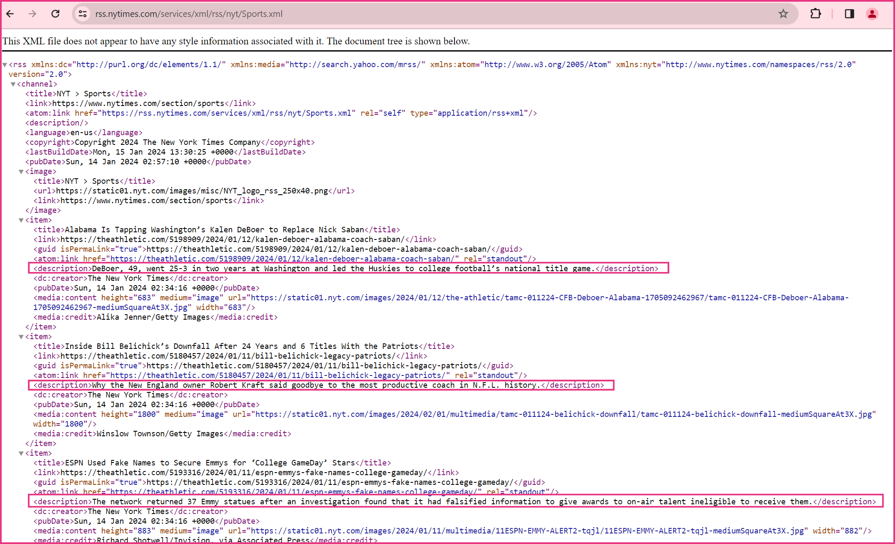The height and width of the screenshot is (544, 895).
Task: Click the guid line for kalen-deboer article
Action: tap(278, 249)
